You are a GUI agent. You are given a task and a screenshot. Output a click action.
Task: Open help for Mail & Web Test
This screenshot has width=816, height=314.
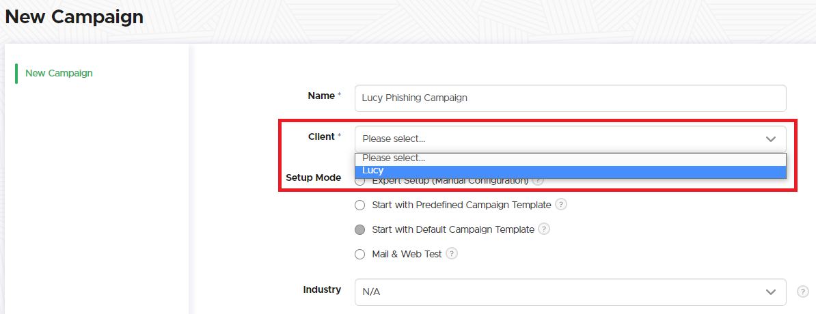coord(451,254)
